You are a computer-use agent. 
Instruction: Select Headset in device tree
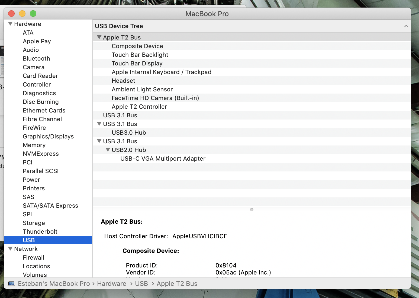[x=123, y=81]
